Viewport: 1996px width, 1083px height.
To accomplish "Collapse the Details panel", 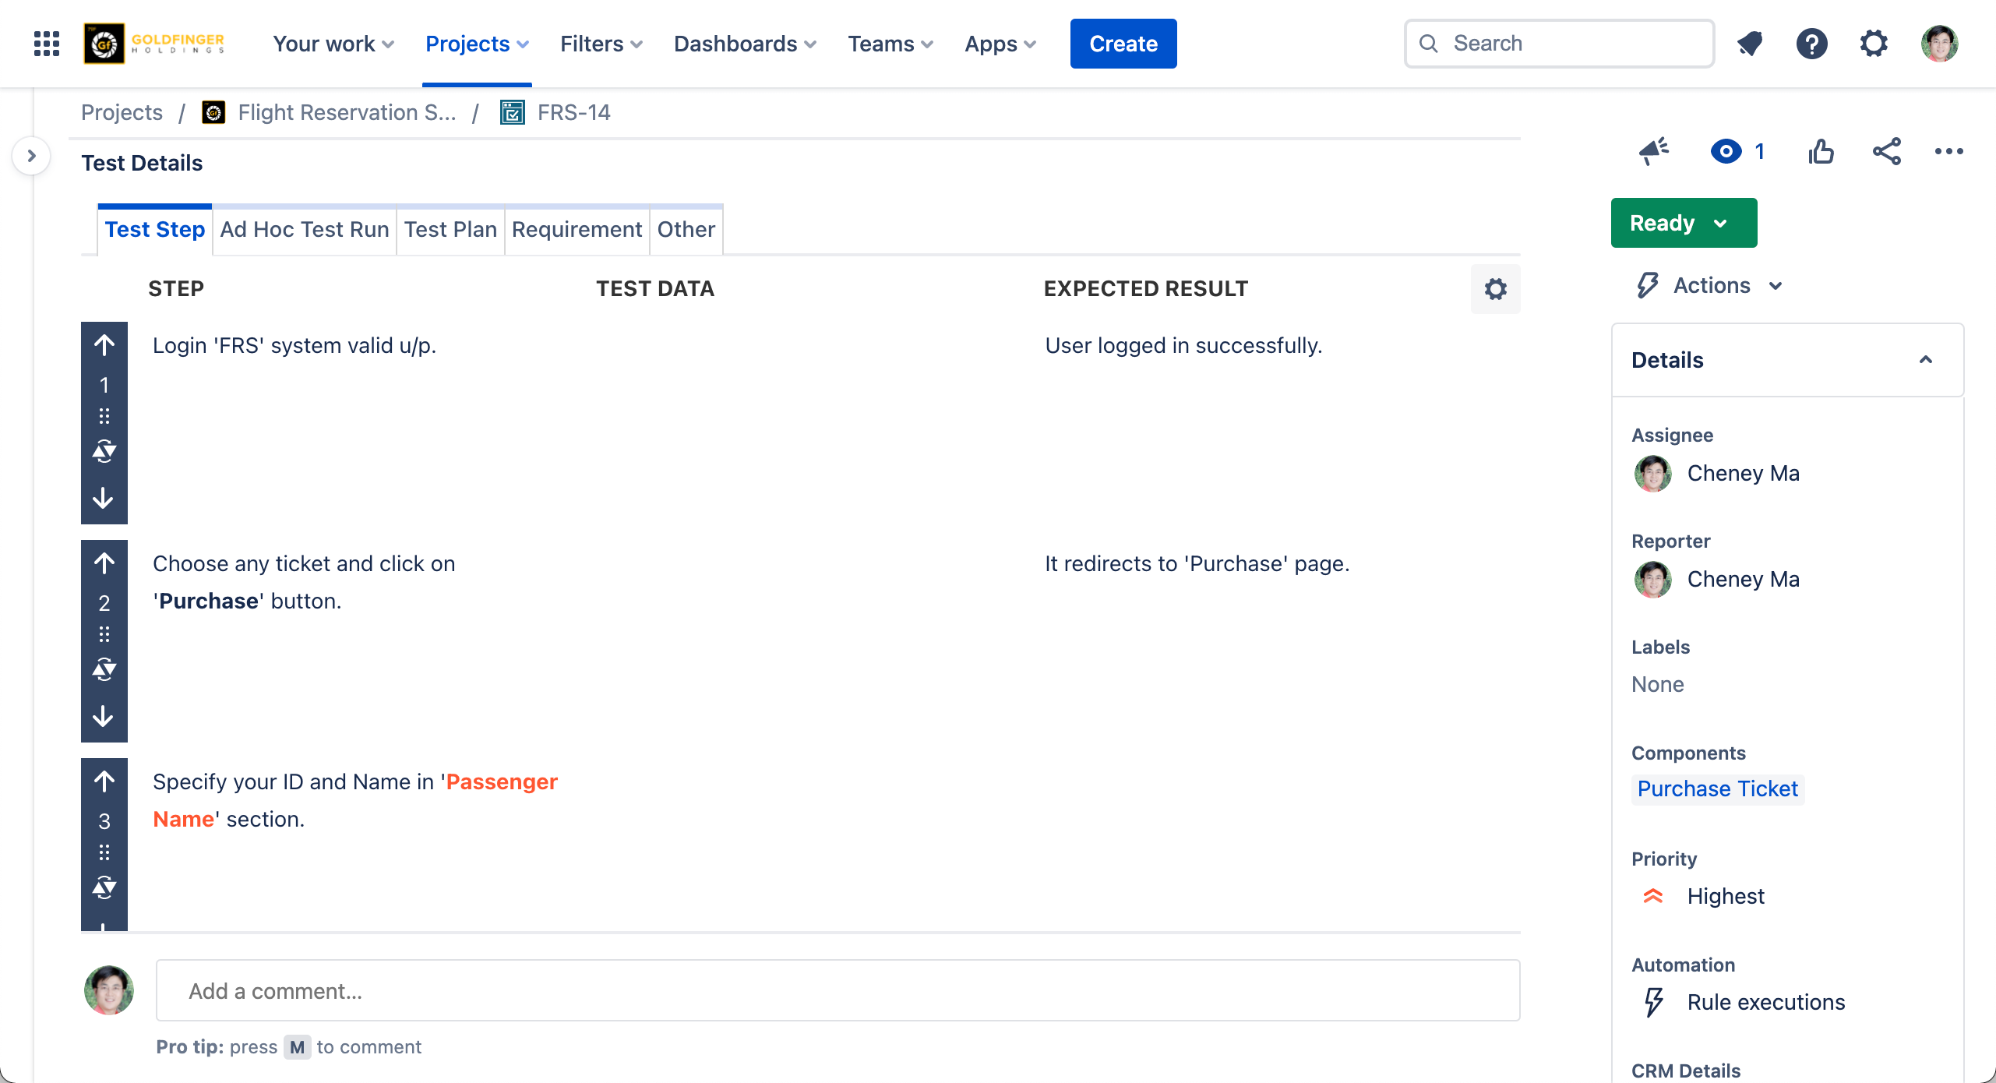I will tap(1925, 360).
